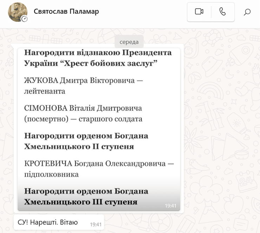Click the line "СІМОНОВА Віталія Дмитровича"
260x233 pixels.
pos(83,108)
